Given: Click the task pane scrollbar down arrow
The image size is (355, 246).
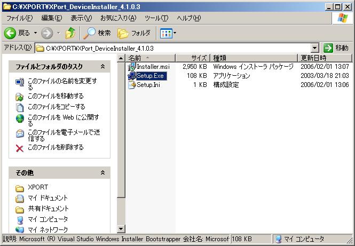Looking at the screenshot, I should click(121, 229).
